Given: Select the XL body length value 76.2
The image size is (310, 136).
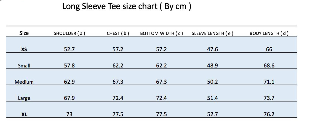Looking at the screenshot, I should click(x=269, y=114).
